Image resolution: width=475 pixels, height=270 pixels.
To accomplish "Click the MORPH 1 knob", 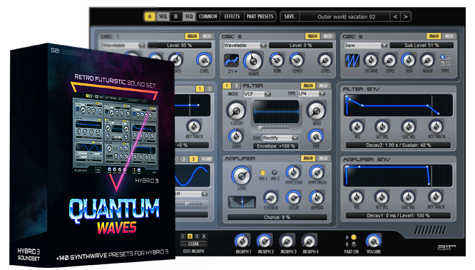I will point(242,241).
